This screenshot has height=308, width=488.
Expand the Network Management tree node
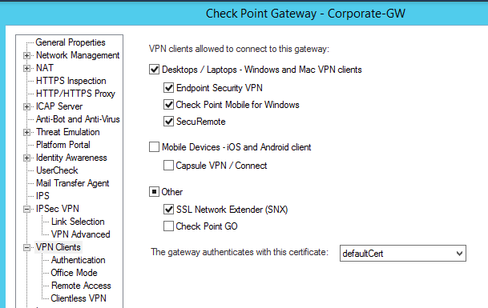coord(26,56)
